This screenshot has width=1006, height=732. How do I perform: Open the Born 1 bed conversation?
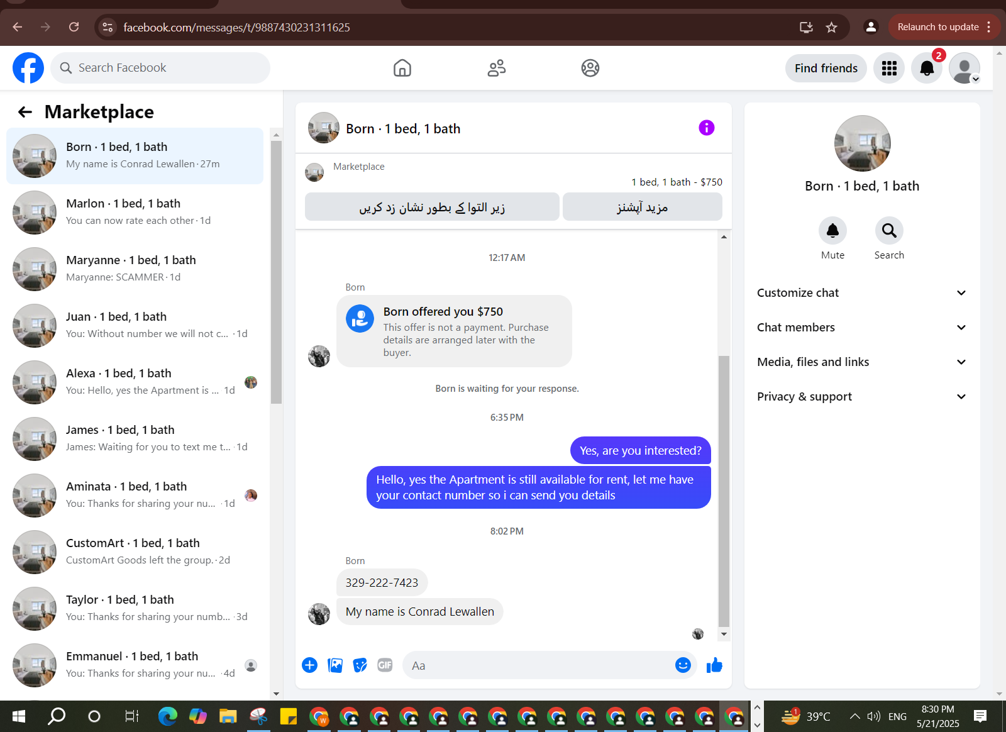(135, 156)
